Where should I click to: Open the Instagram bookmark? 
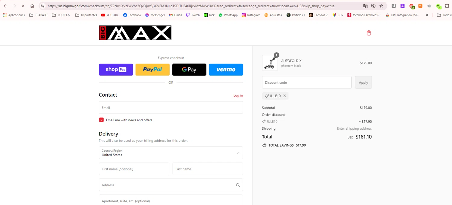coord(251,15)
